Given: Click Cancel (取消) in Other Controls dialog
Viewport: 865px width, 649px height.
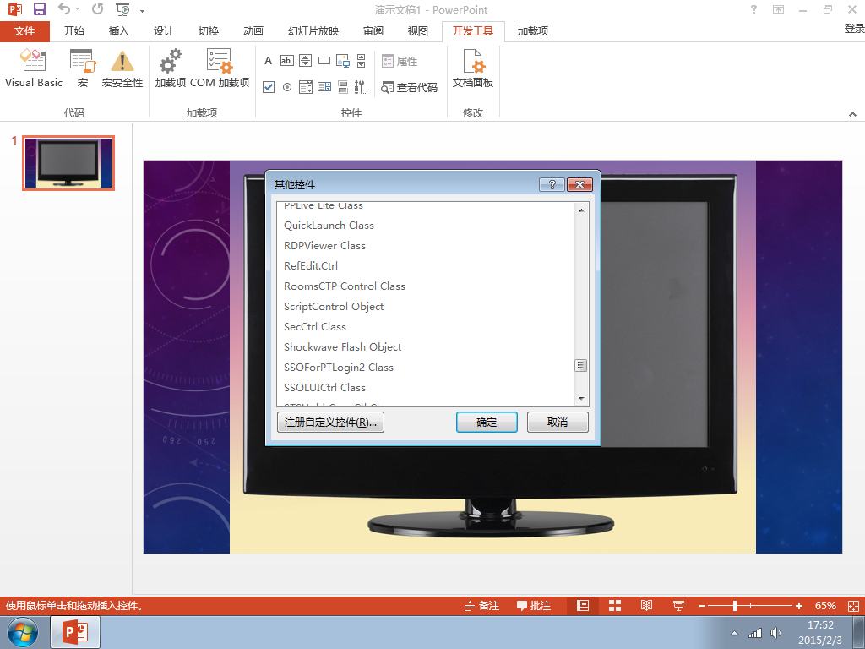Looking at the screenshot, I should click(x=558, y=423).
